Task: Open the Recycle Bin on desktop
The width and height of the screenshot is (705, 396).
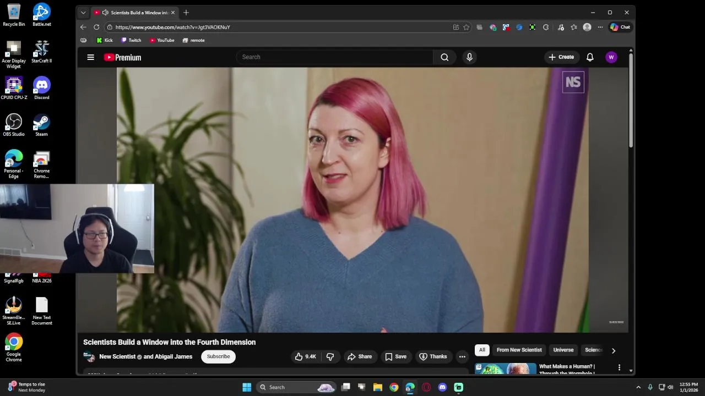Action: 14,15
